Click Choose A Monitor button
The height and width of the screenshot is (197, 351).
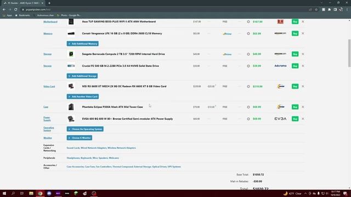point(80,138)
